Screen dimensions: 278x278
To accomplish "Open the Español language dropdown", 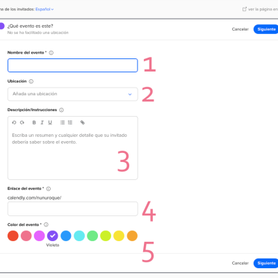I will 44,9.
